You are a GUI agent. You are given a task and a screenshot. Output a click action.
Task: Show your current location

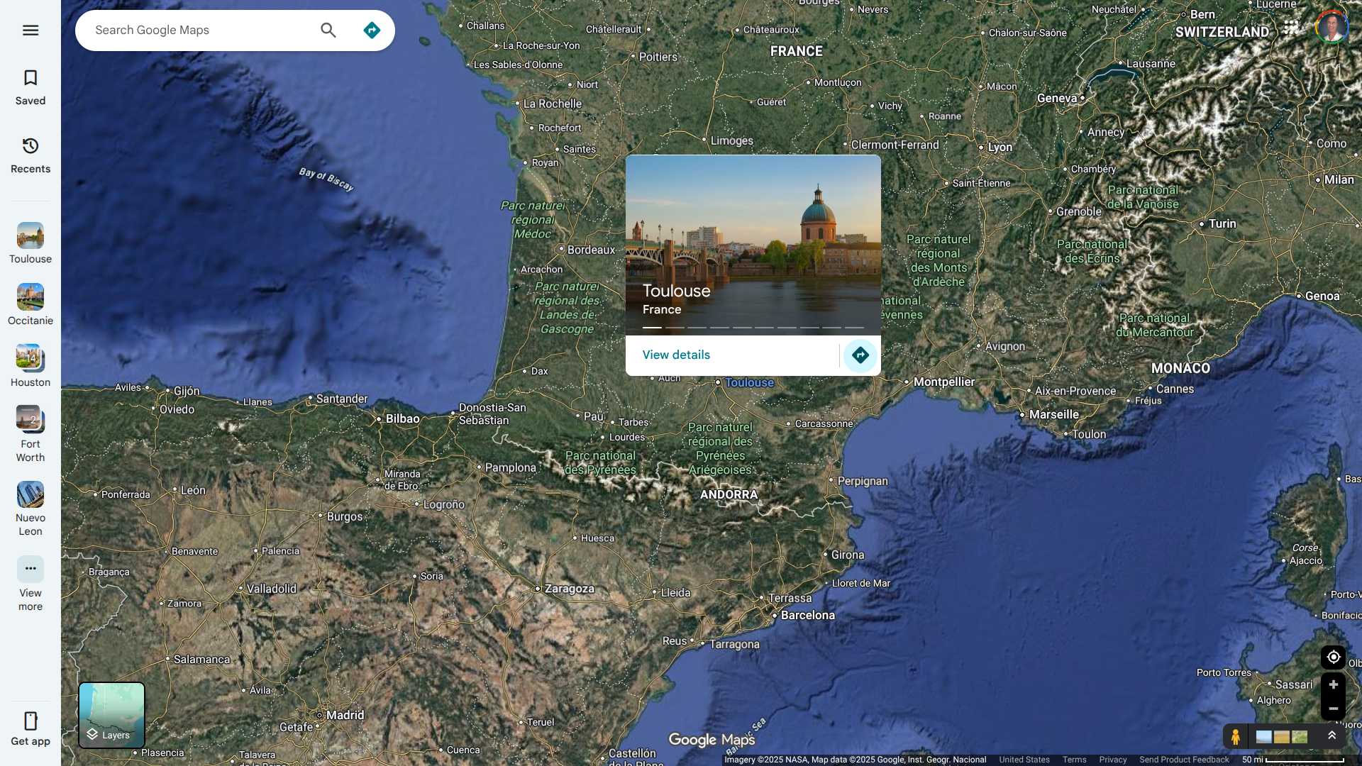tap(1333, 657)
